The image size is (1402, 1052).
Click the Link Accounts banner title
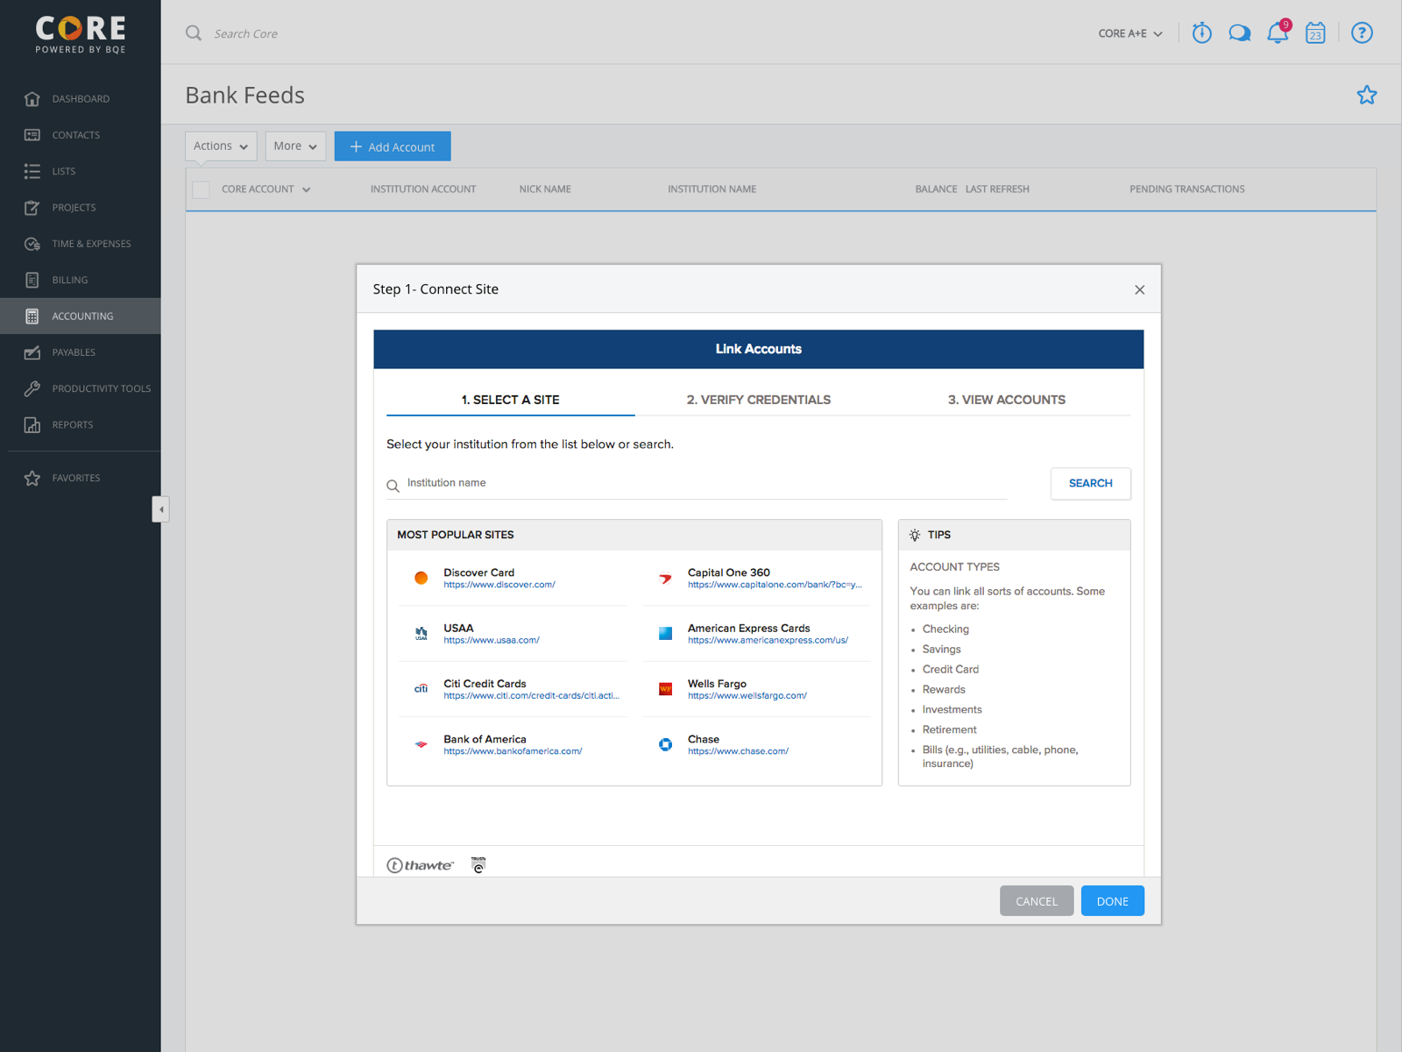[759, 349]
